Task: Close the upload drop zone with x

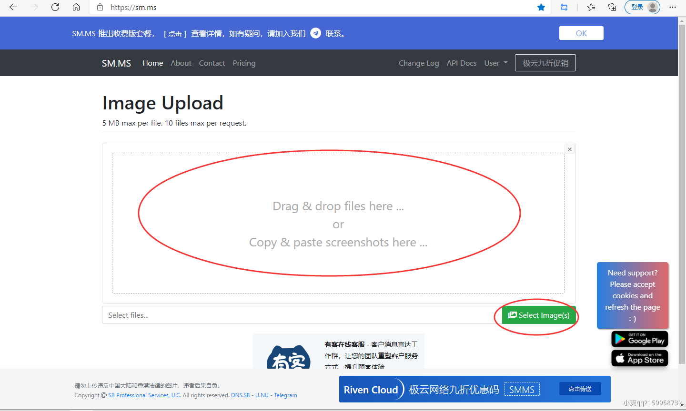Action: click(569, 149)
